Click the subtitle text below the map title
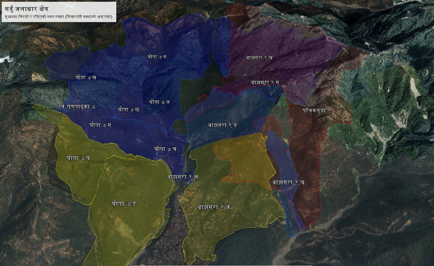This screenshot has height=266, width=434. tap(59, 17)
